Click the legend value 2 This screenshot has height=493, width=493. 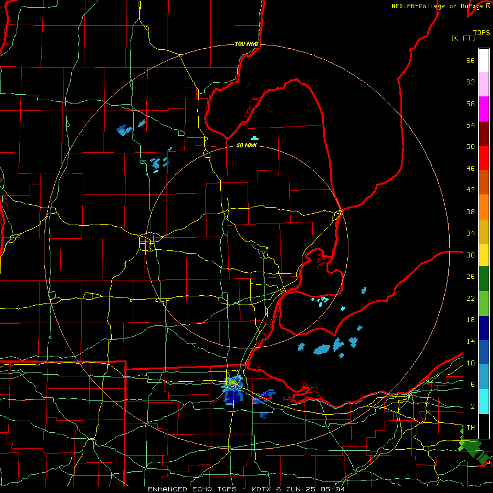473,406
